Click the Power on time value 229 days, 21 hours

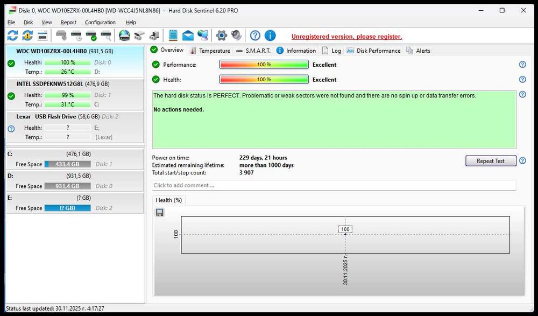263,158
